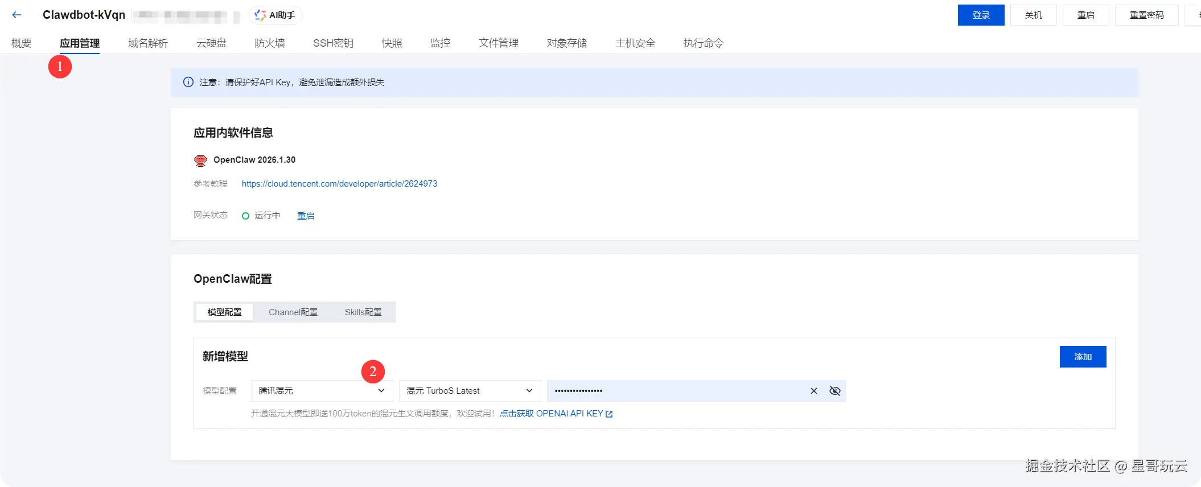Select the 模型配置 sub-tab
The image size is (1201, 487).
pyautogui.click(x=224, y=312)
